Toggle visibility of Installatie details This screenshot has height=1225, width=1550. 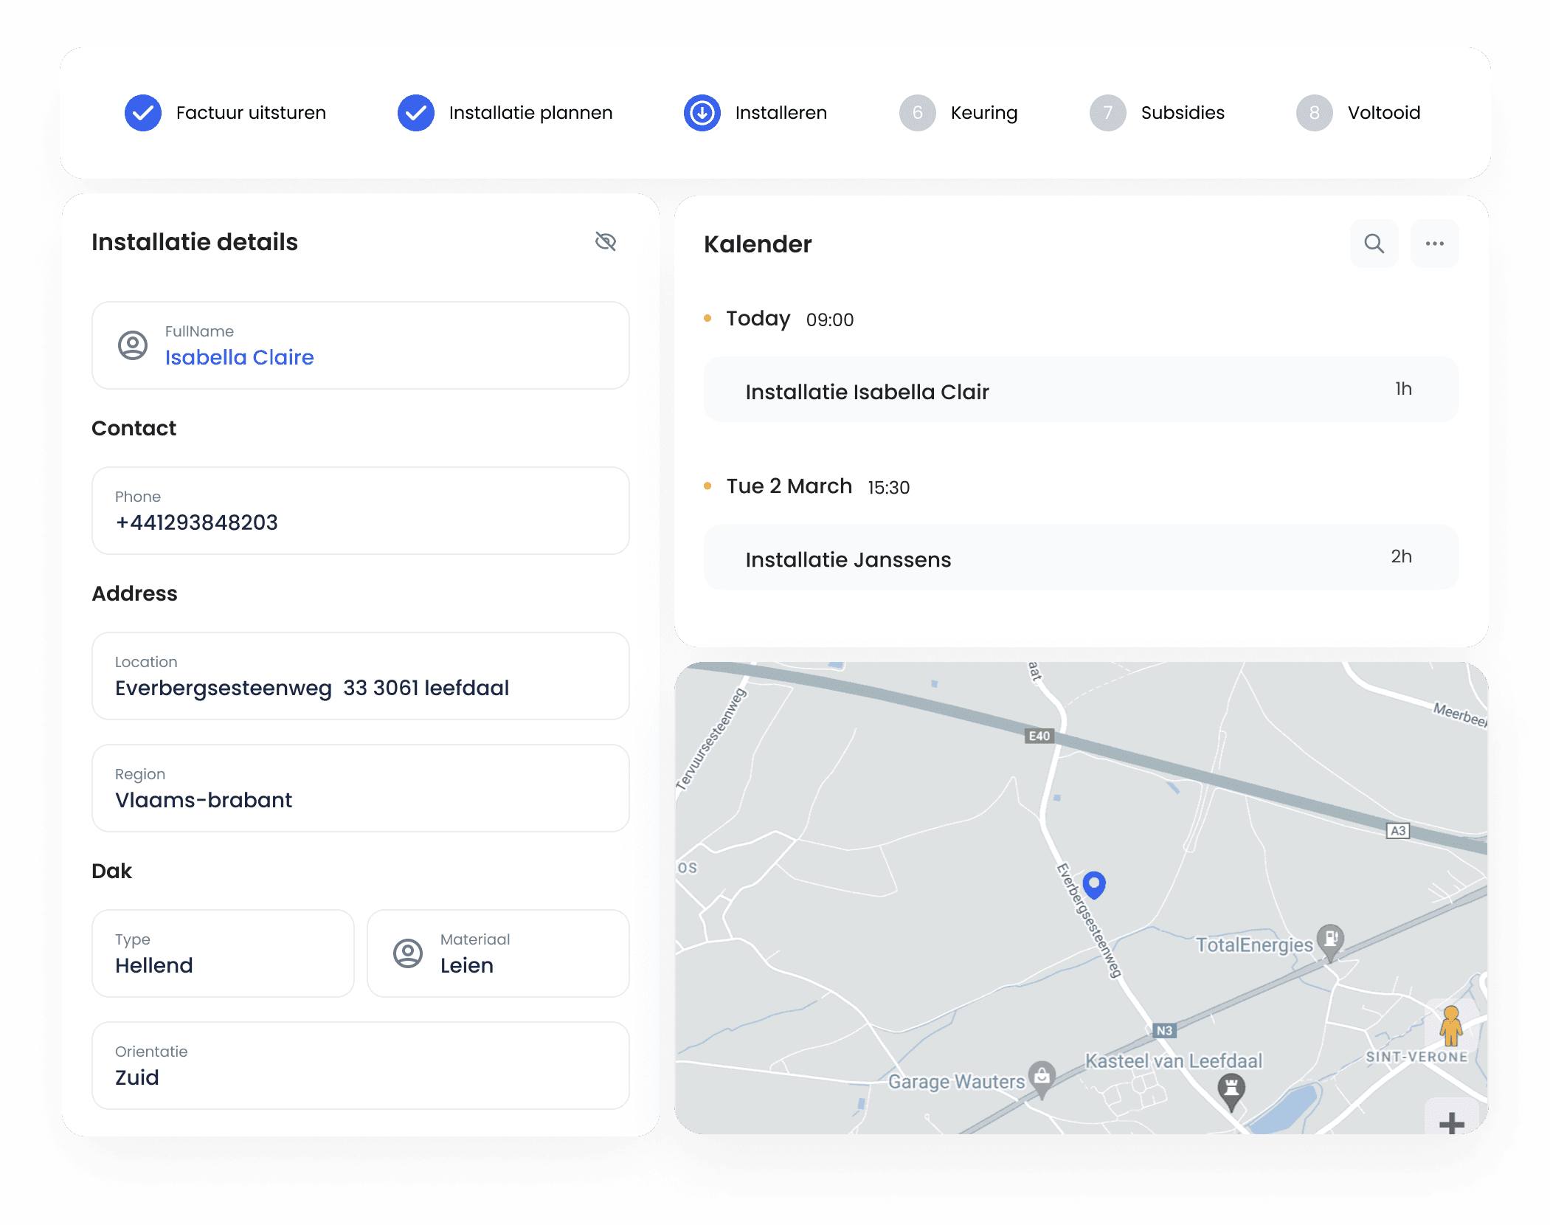click(x=606, y=241)
